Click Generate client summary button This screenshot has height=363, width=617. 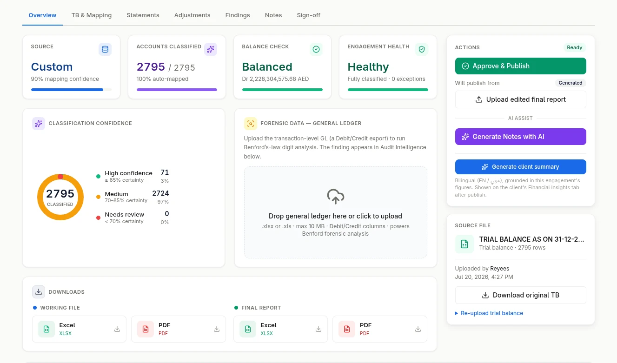pos(521,167)
